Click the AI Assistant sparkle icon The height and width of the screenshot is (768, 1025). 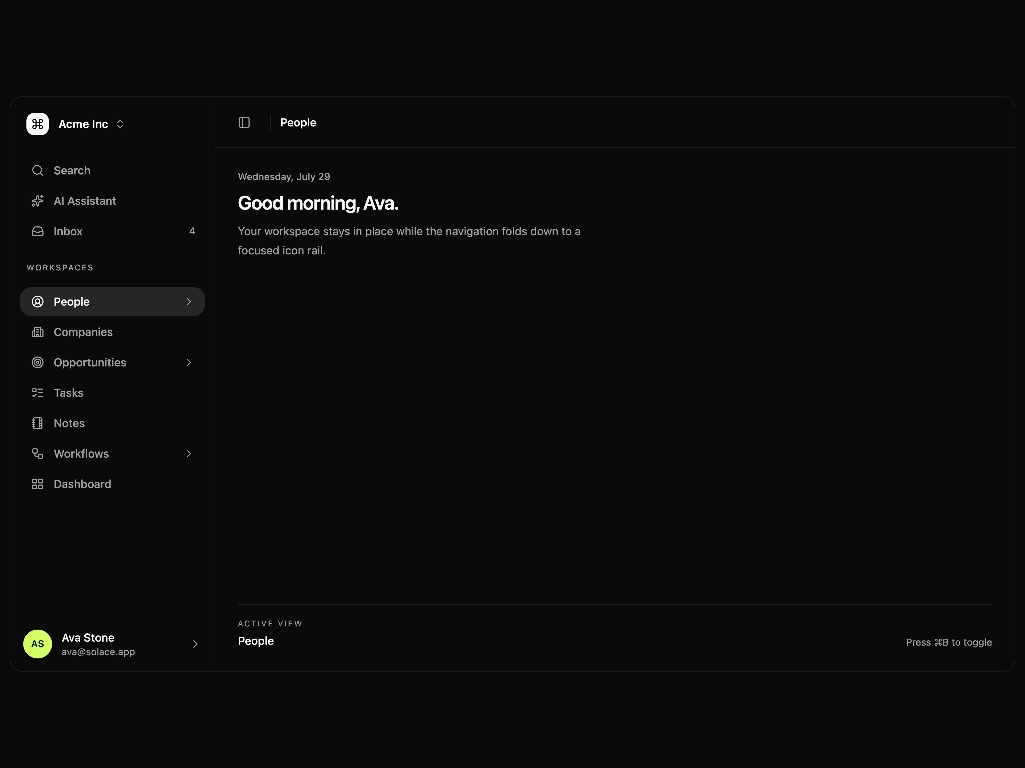(38, 201)
